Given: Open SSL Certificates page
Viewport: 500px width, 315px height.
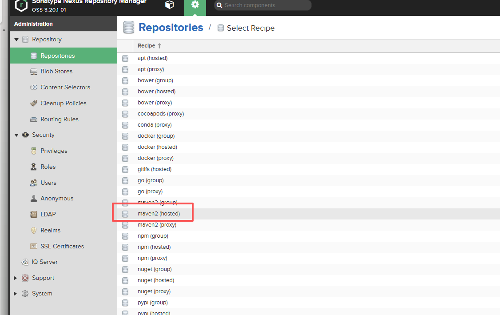Looking at the screenshot, I should tap(62, 247).
